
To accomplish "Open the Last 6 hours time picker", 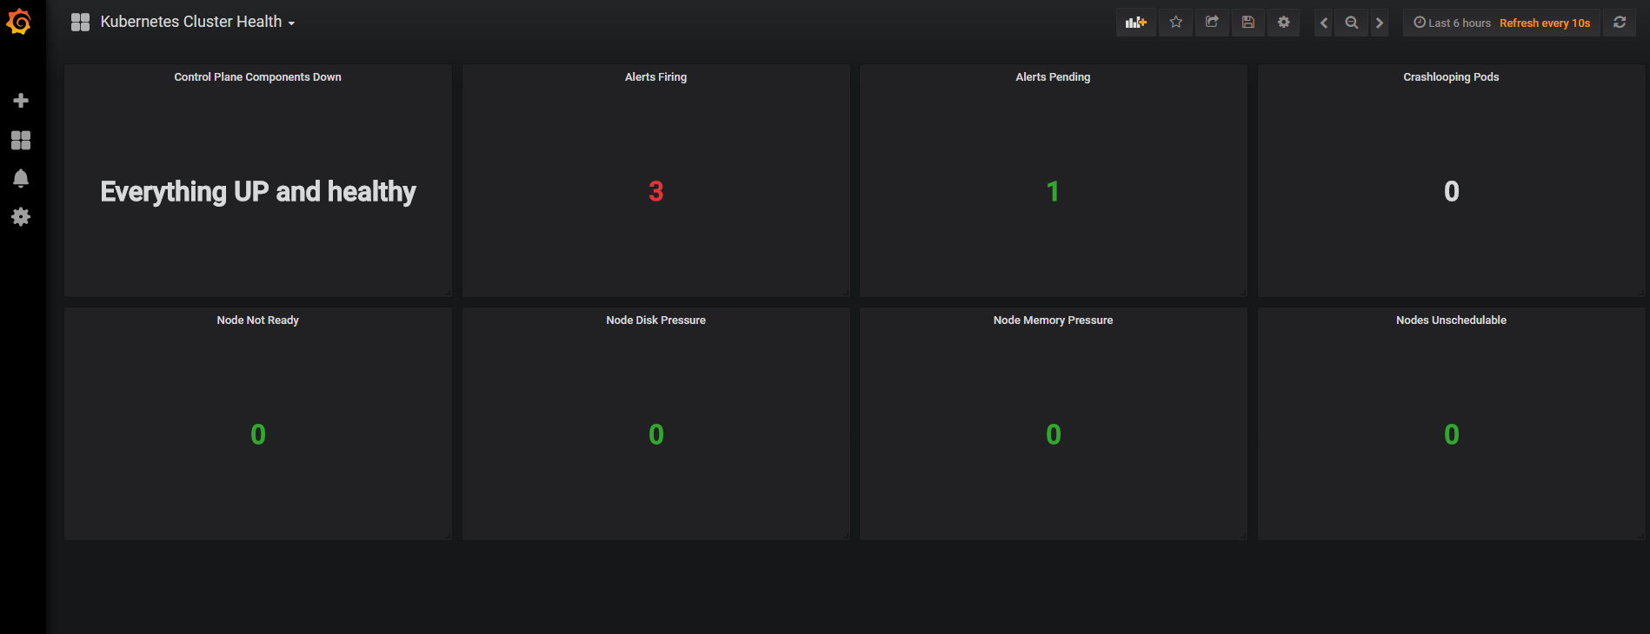I will (x=1452, y=23).
